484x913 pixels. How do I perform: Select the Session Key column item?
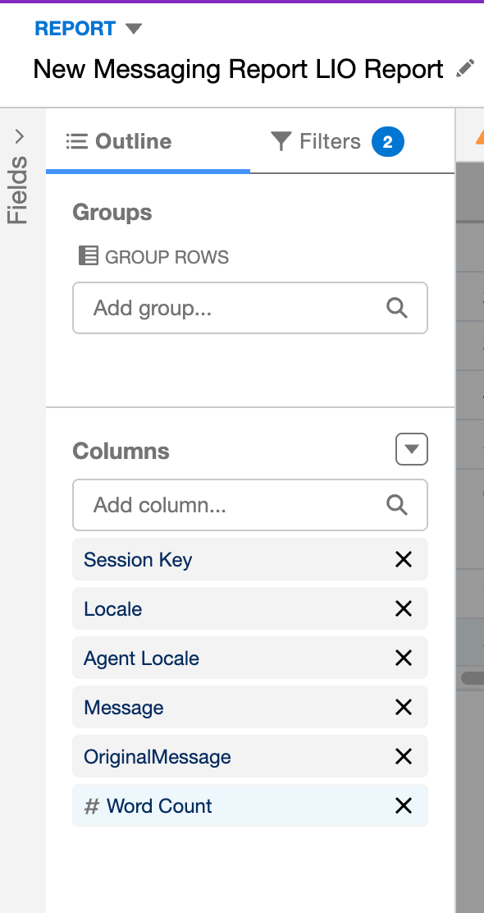[x=250, y=560]
